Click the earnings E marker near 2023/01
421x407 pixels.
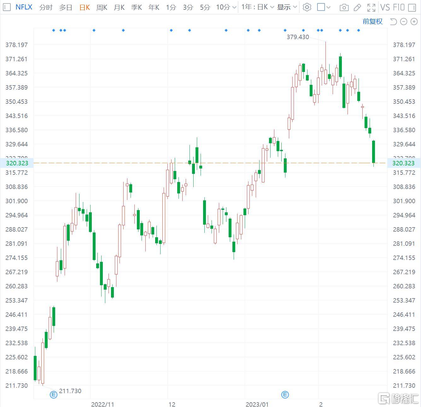tap(285, 394)
